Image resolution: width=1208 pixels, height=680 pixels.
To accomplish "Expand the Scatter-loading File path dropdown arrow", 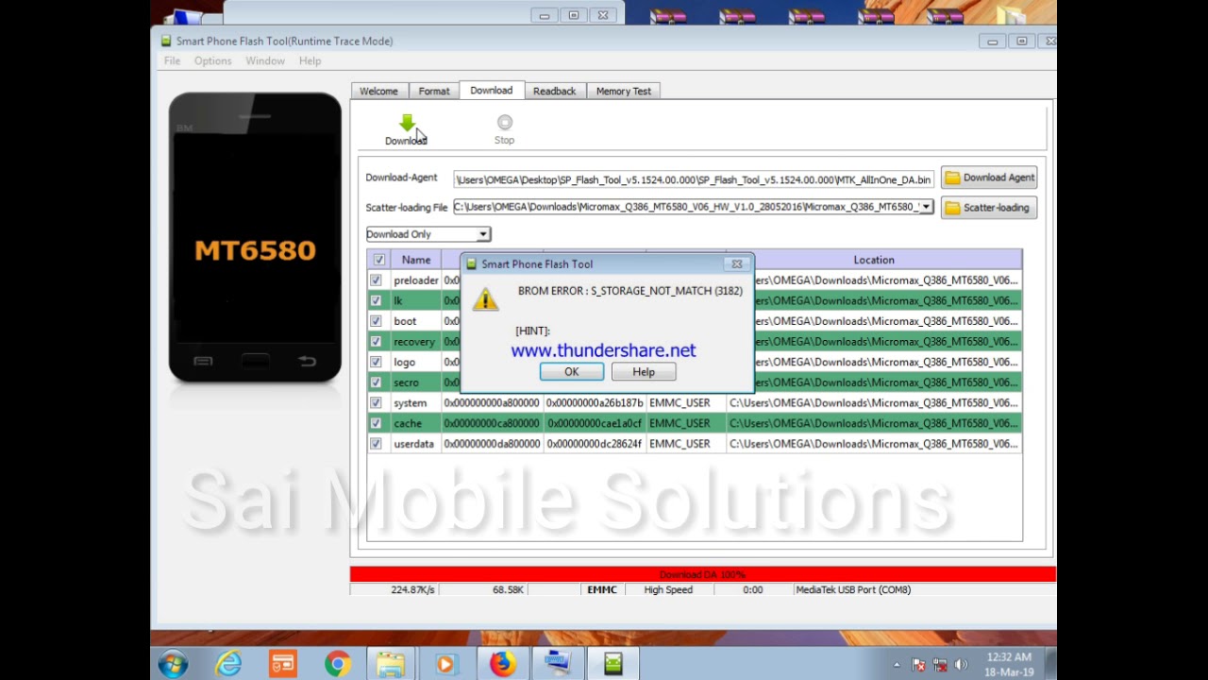I will [x=926, y=207].
